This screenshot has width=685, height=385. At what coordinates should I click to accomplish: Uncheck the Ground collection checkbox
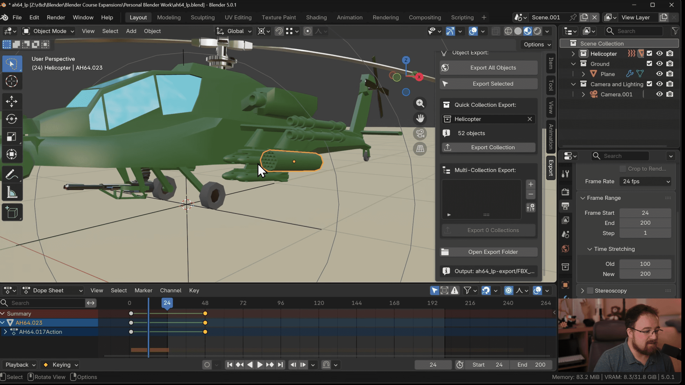649,64
